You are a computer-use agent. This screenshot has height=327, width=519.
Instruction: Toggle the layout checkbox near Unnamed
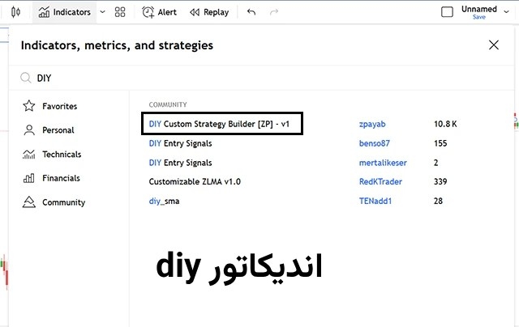click(447, 12)
